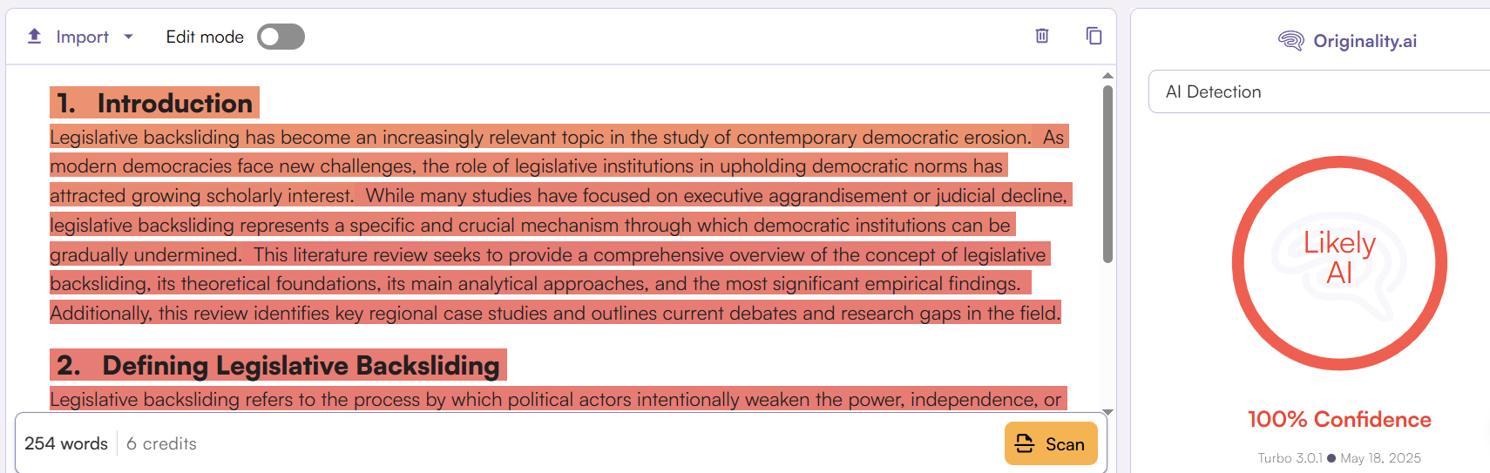Click the Originality.ai brain logo icon
The width and height of the screenshot is (1490, 473).
click(1290, 41)
